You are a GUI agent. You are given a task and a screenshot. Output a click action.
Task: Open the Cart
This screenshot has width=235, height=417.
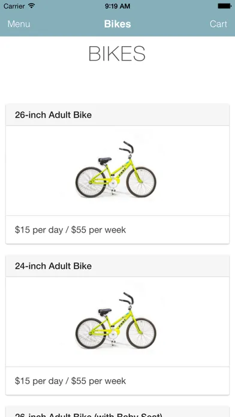[x=218, y=24]
